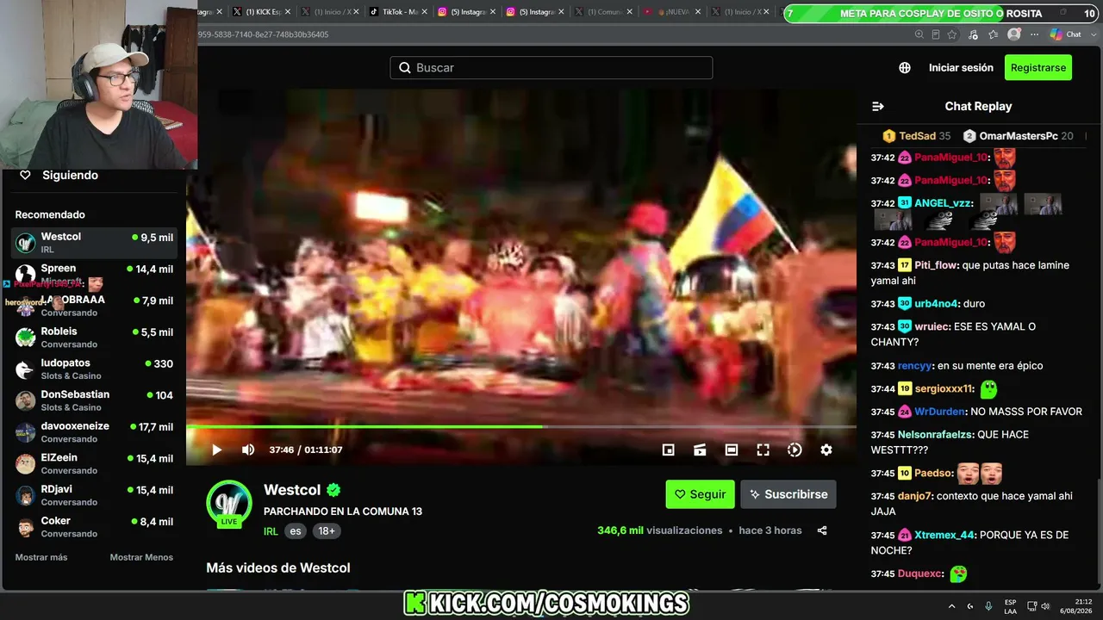The image size is (1103, 620).
Task: Mute the video player volume
Action: pos(248,449)
